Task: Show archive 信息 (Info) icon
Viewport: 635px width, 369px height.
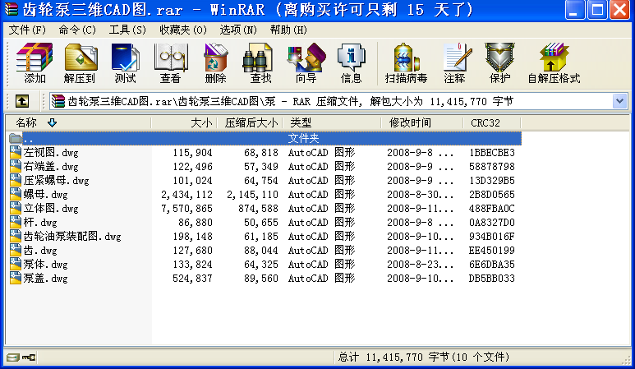Action: (351, 63)
